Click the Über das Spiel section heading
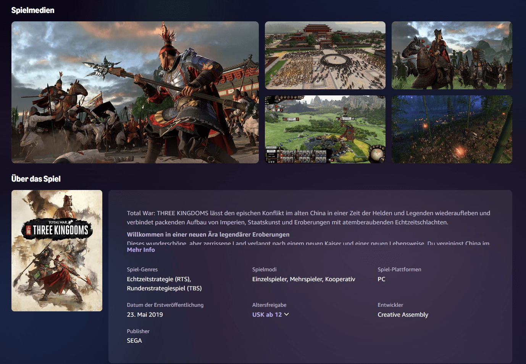Screen dimensions: 526x364 36,179
